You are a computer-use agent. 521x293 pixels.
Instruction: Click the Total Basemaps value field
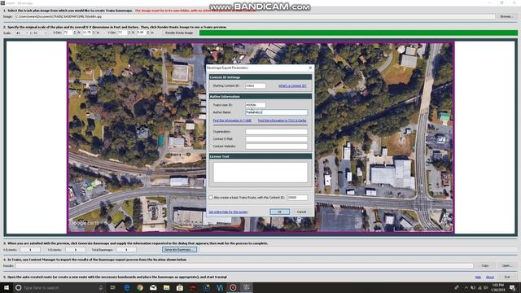[126, 250]
